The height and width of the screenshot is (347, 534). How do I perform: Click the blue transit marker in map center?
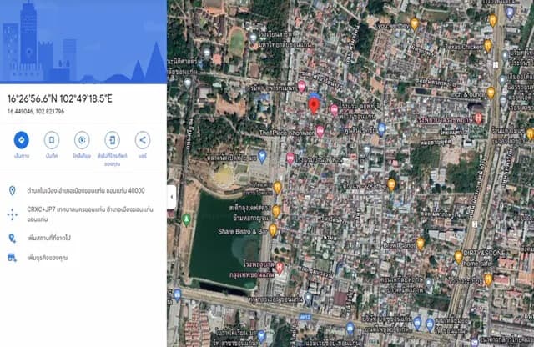(x=382, y=129)
